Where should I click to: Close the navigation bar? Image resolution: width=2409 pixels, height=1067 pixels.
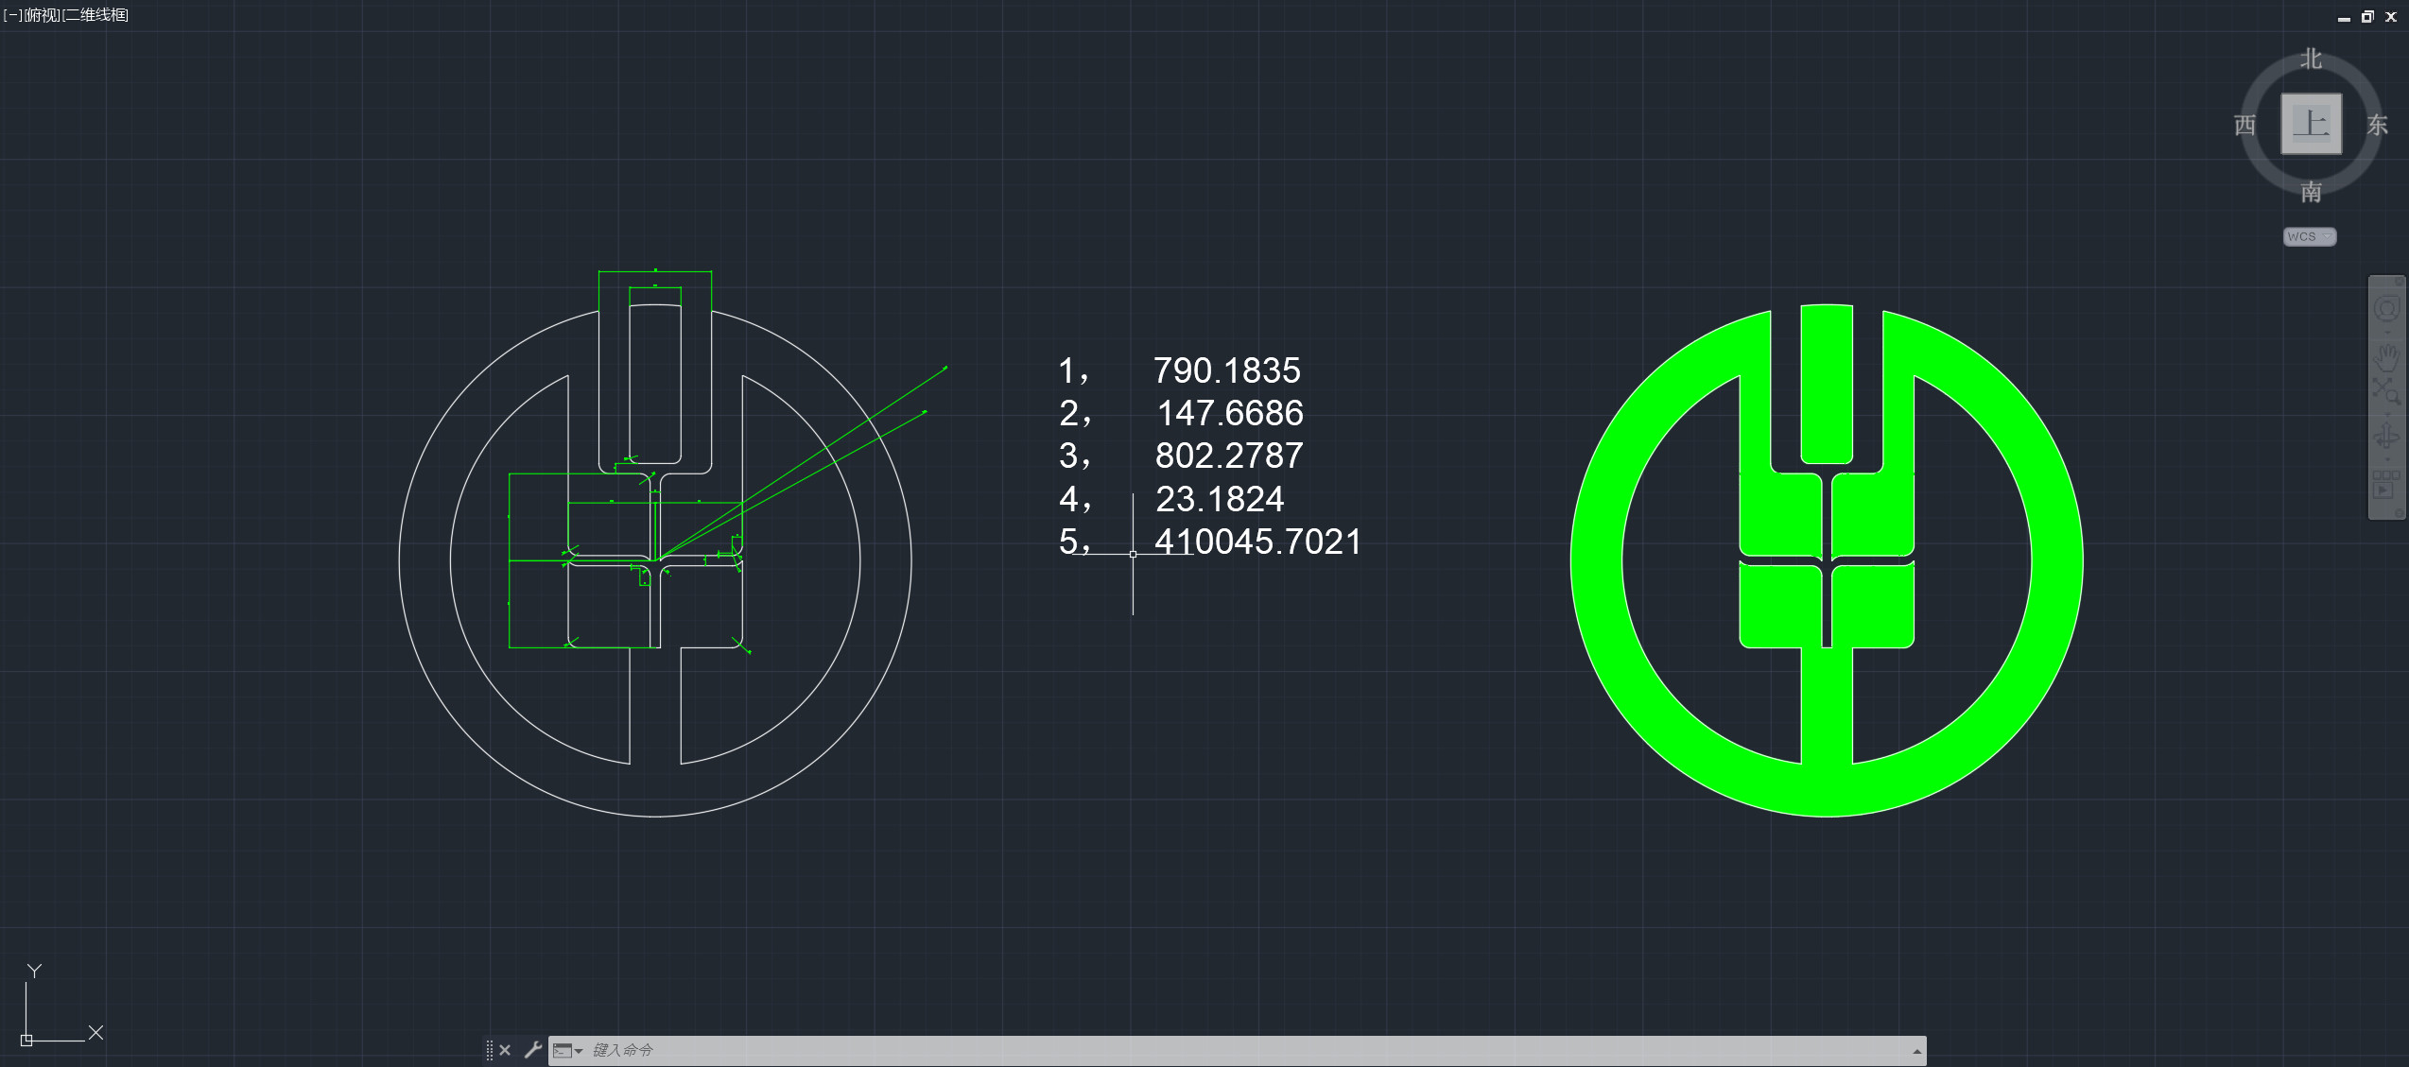point(2399,282)
